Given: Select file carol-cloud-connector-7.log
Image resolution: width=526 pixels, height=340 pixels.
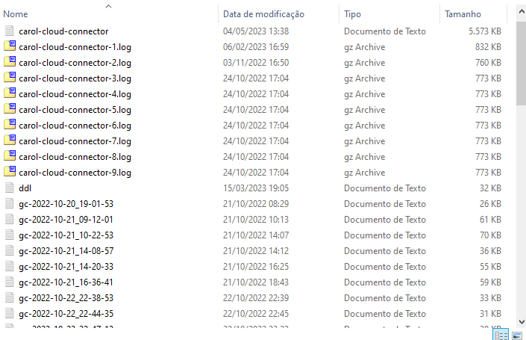Looking at the screenshot, I should (x=75, y=141).
